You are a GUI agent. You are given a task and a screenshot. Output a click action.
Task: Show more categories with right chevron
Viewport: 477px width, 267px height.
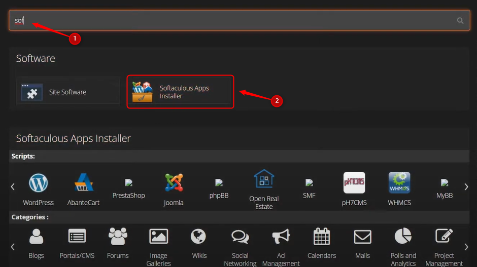coord(466,247)
